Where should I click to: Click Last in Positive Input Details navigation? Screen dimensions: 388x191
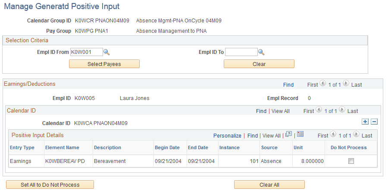(367, 135)
